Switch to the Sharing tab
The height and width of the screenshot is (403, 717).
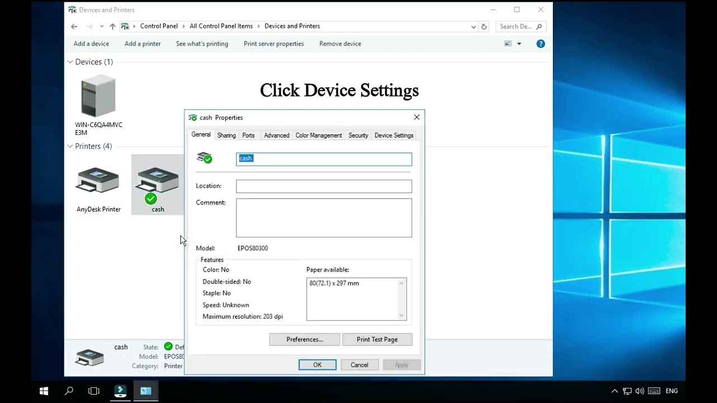click(226, 135)
